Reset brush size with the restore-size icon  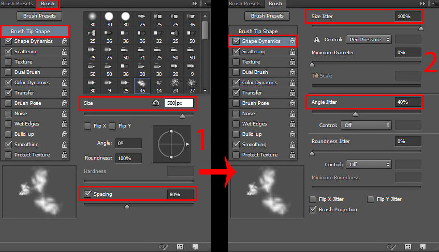[x=156, y=103]
